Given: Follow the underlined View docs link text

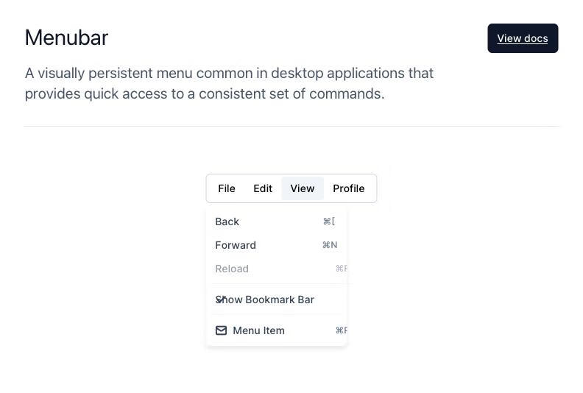Looking at the screenshot, I should (523, 38).
